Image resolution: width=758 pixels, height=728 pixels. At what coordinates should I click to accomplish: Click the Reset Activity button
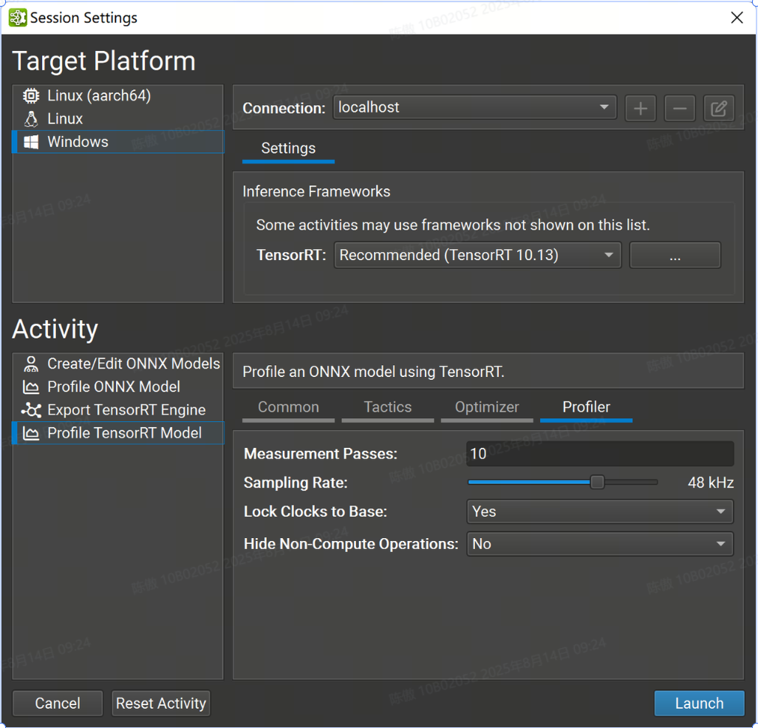click(161, 704)
